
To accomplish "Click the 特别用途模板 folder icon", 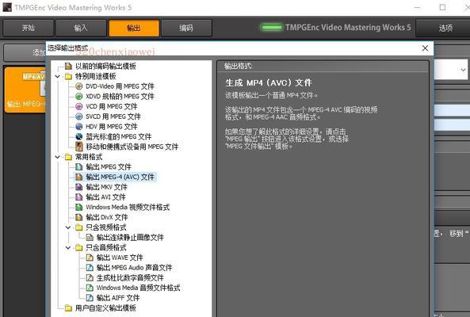I will (x=69, y=76).
